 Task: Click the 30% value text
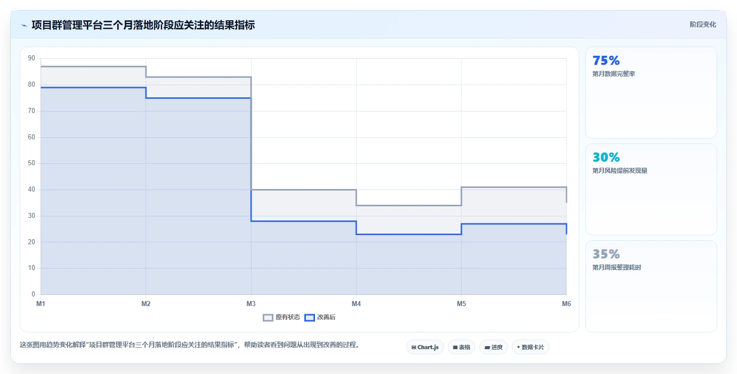point(606,158)
